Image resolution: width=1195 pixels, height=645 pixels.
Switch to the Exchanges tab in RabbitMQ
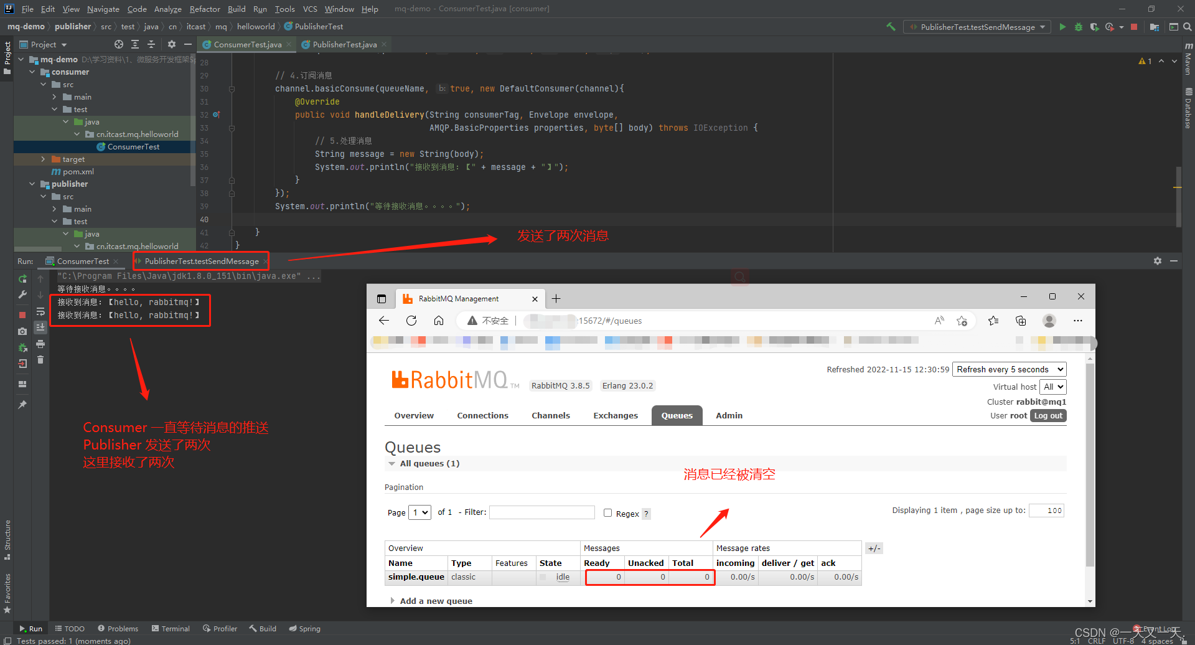click(615, 415)
